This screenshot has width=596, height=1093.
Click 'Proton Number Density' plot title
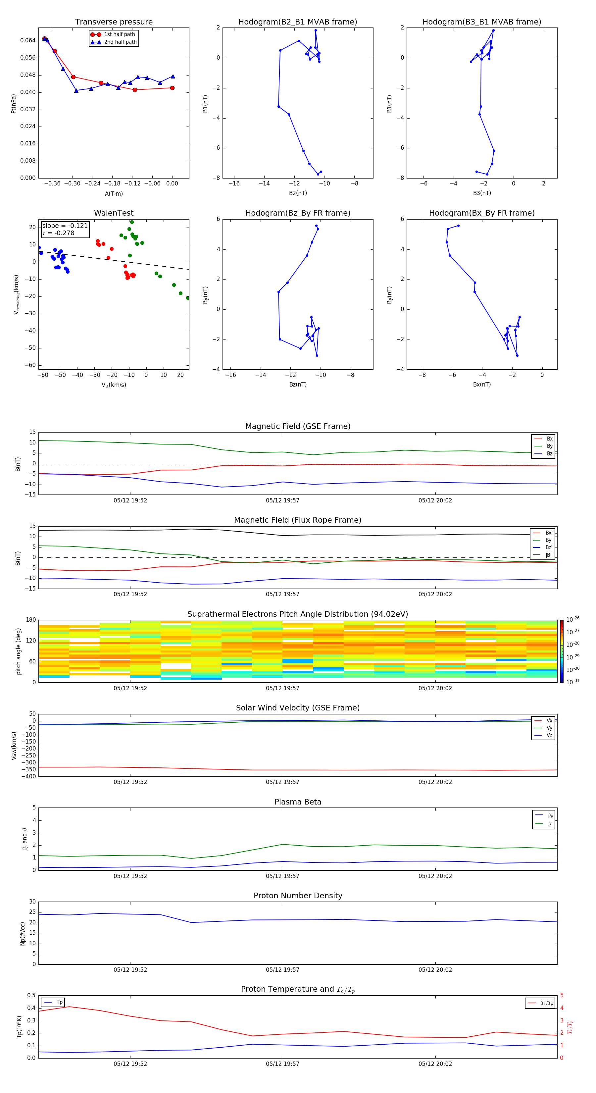[x=298, y=896]
